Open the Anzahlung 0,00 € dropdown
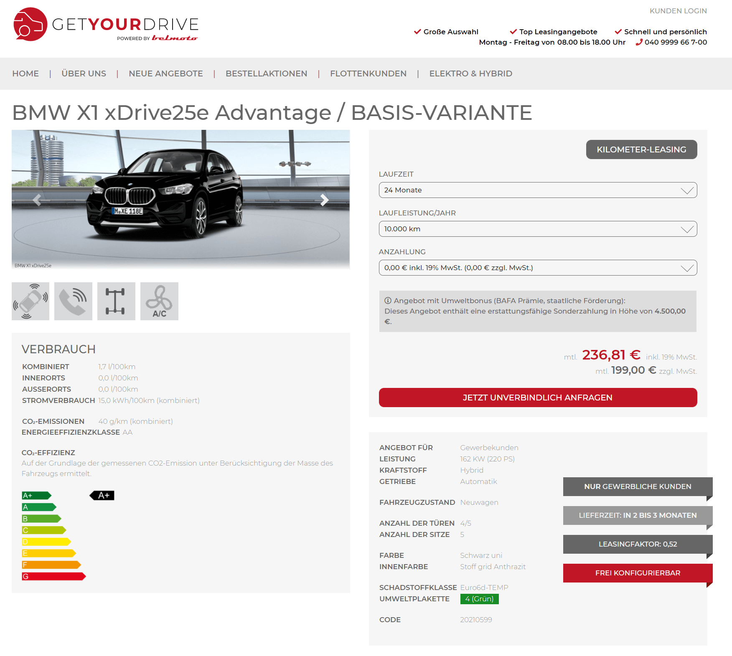Viewport: 732px width, 656px height. 538,268
